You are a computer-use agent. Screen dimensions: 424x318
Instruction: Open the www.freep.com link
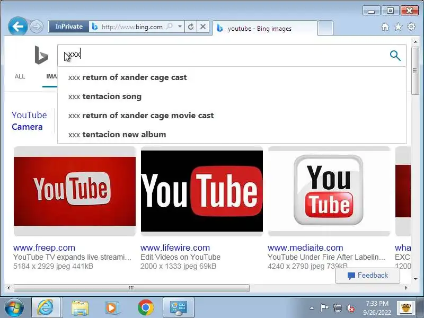(44, 248)
